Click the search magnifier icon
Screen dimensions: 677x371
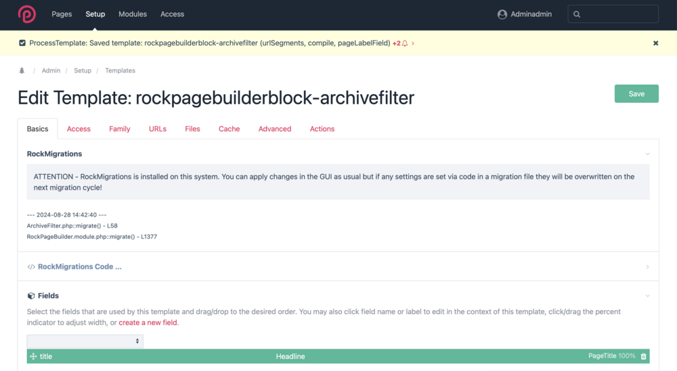point(577,14)
